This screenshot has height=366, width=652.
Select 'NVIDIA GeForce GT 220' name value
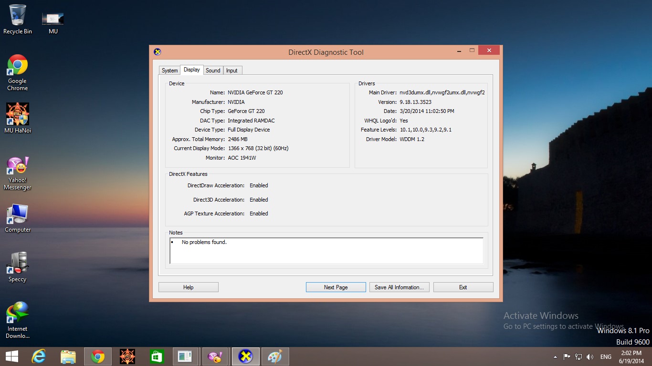tap(255, 92)
